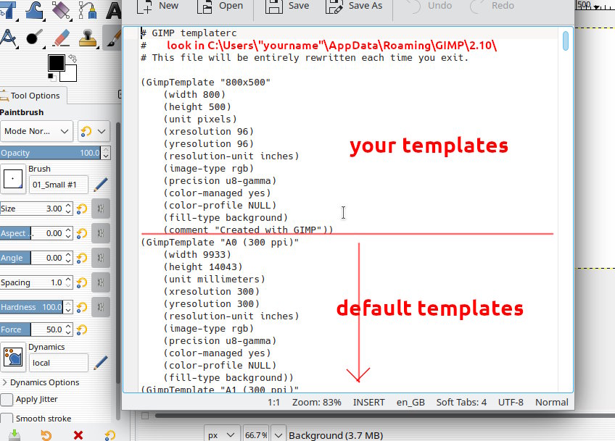Adjust the Opacity slider
This screenshot has width=615, height=441.
(x=50, y=153)
